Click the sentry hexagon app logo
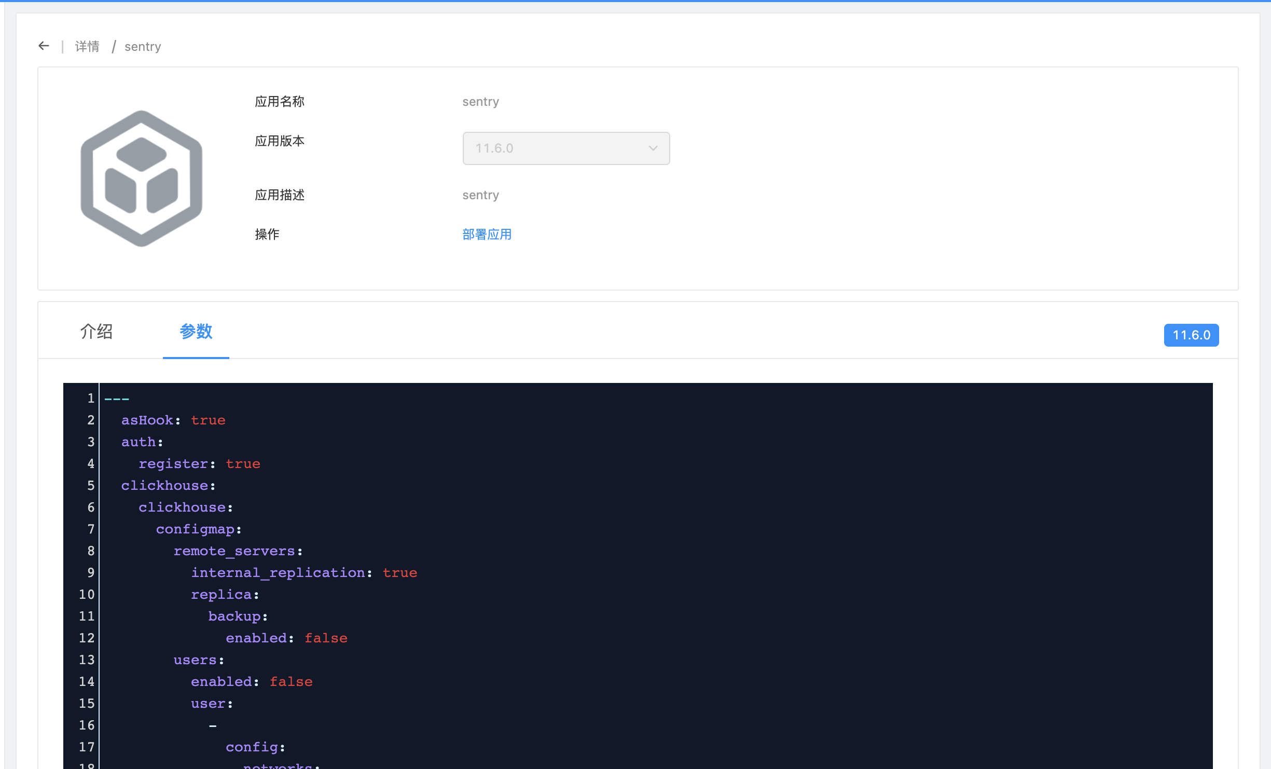This screenshot has height=769, width=1271. [141, 178]
